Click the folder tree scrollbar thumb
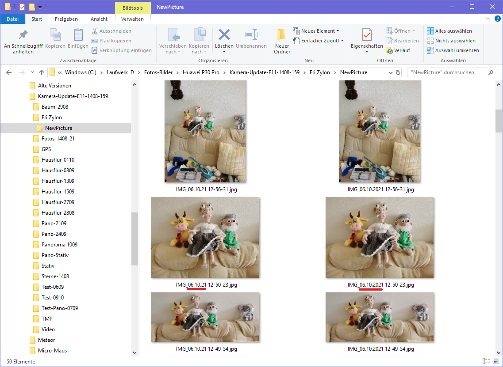Viewport: 503px width, 367px height. coord(135,238)
